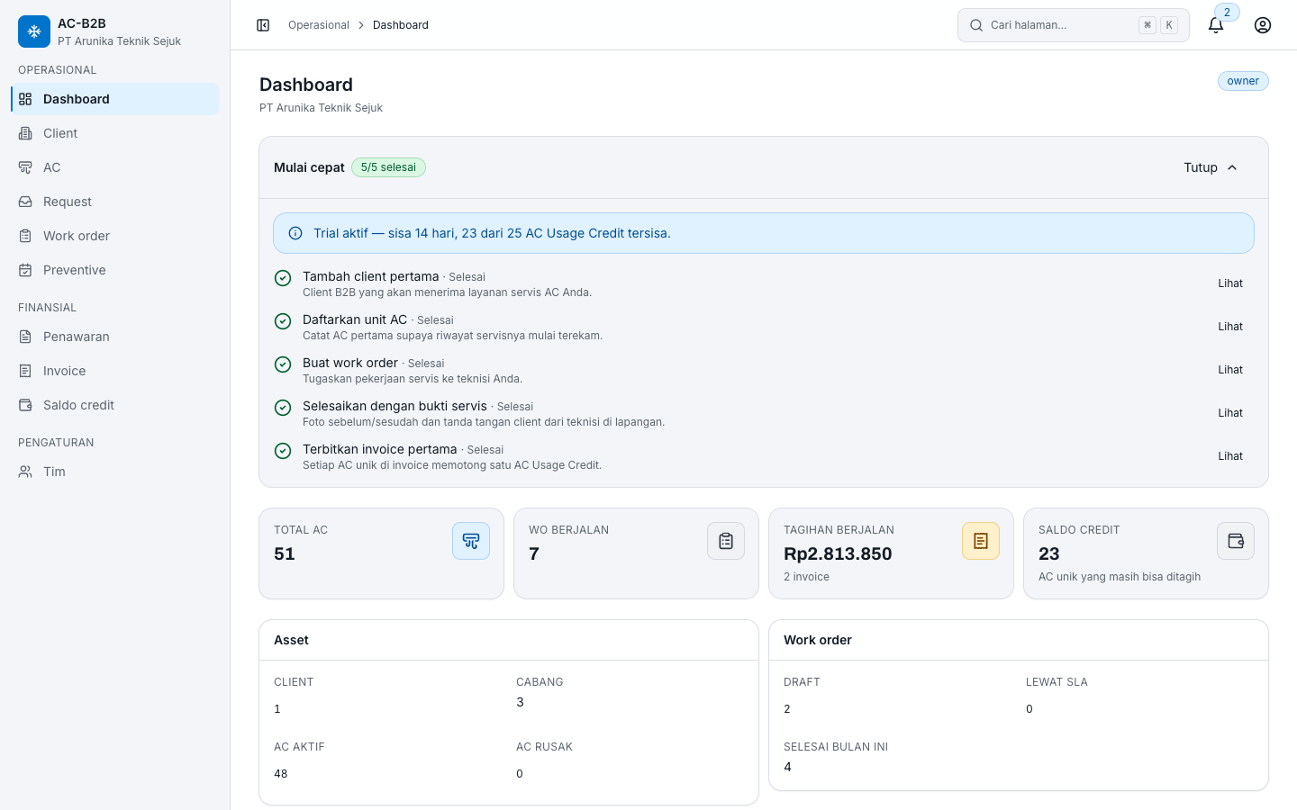
Task: Click Lihat for Buat work order
Action: [1230, 370]
